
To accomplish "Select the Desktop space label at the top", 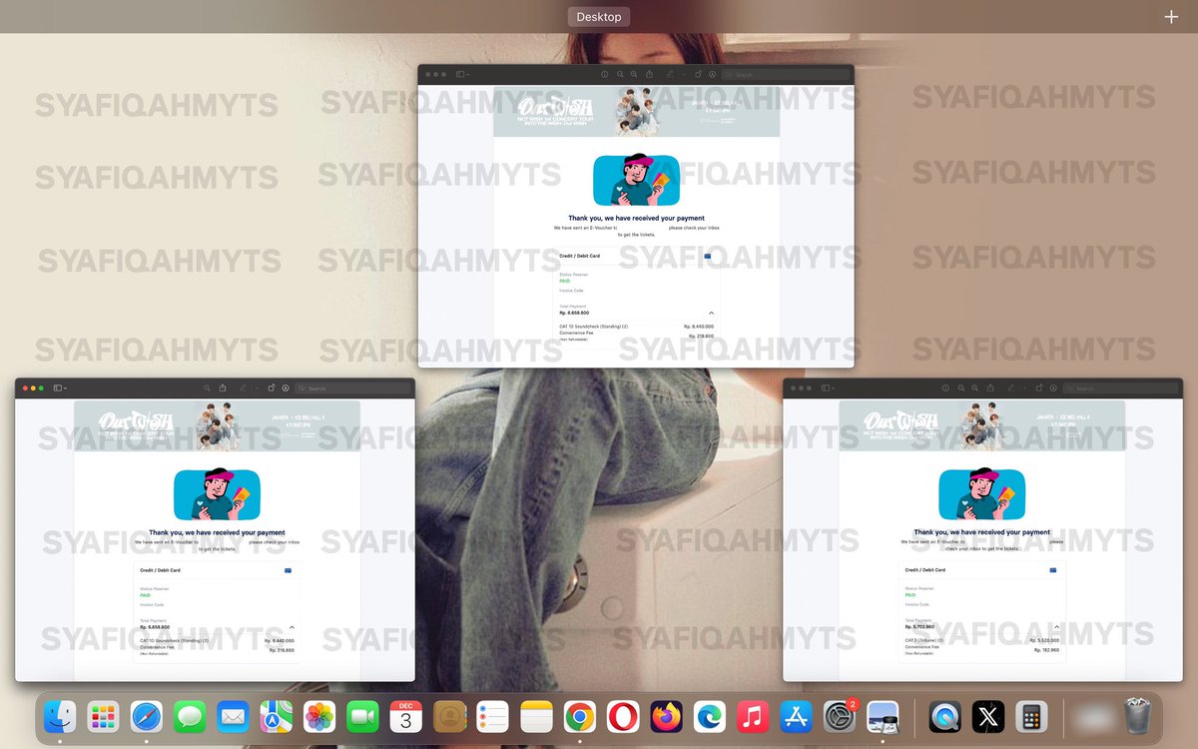I will tap(598, 16).
